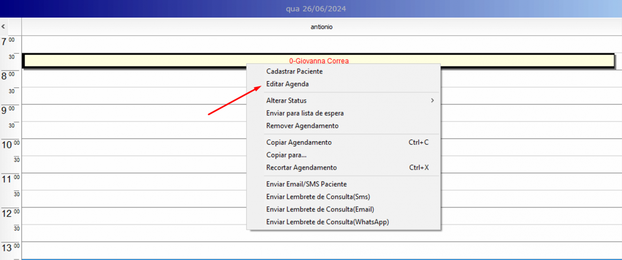Select 'Remover Agendamento' option

302,126
